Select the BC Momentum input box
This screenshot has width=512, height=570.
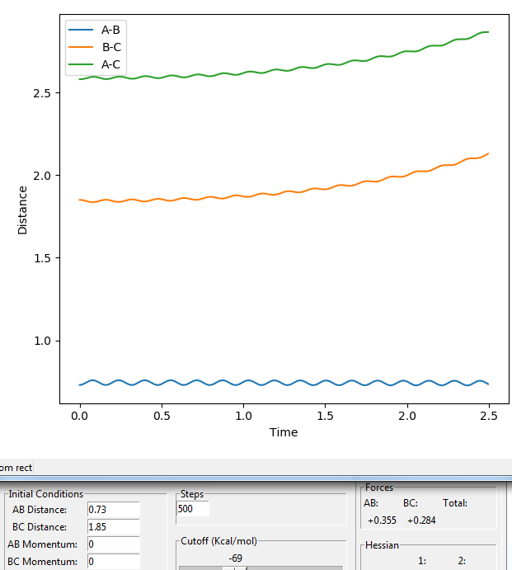click(114, 562)
